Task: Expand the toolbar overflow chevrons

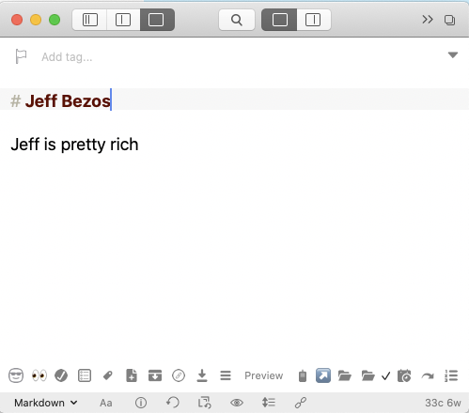Action: click(x=428, y=20)
